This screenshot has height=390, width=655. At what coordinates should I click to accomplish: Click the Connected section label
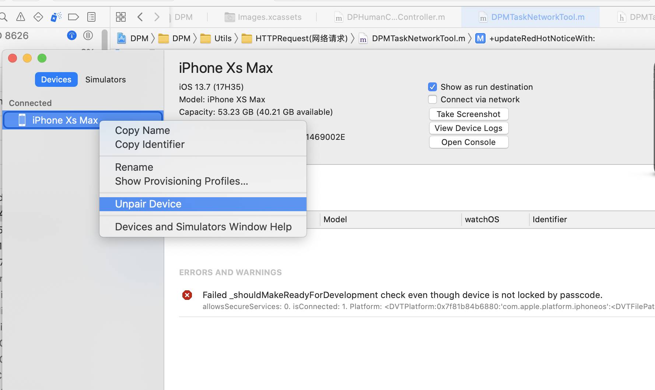(x=30, y=103)
